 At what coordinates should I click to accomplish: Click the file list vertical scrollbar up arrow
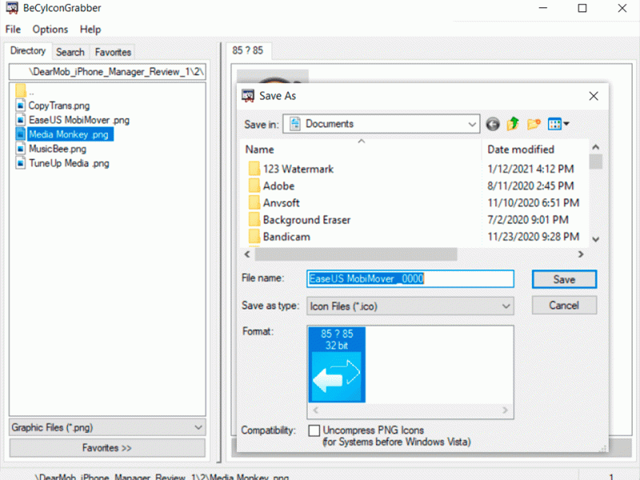595,147
